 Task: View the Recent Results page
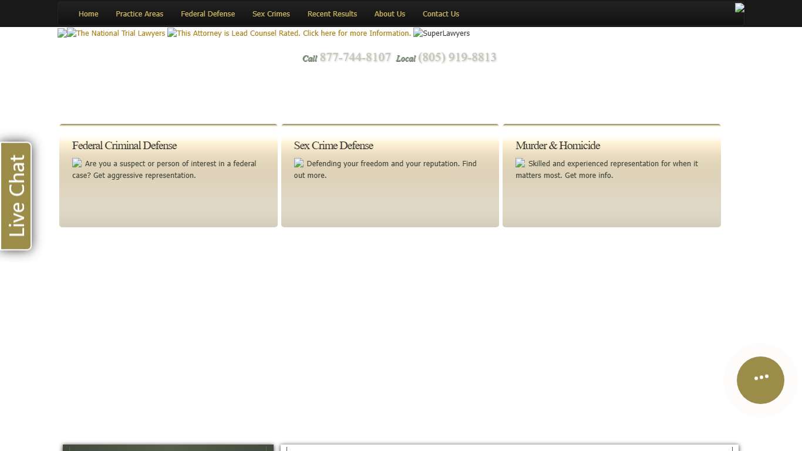332,14
